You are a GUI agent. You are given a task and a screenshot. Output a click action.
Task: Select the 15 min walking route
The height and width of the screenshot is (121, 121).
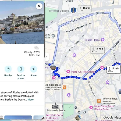tap(85, 9)
